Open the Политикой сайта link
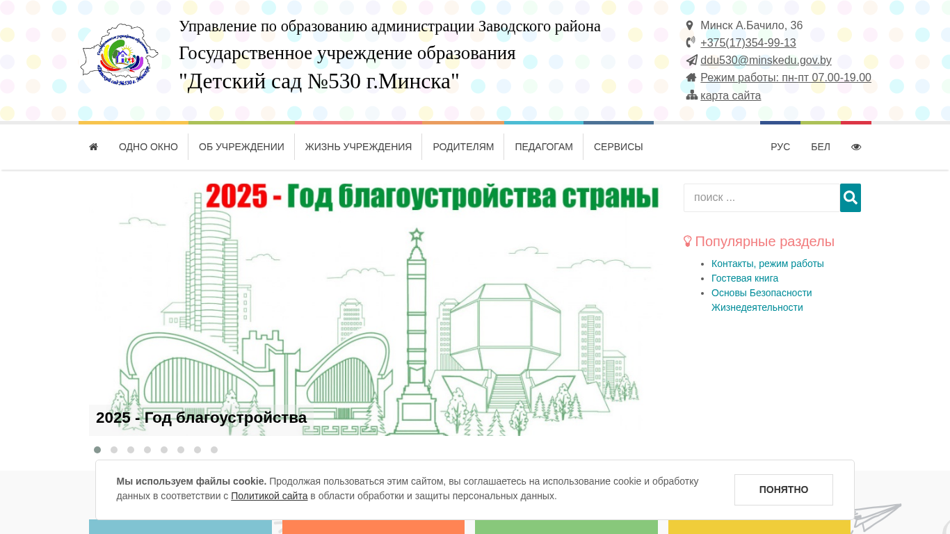This screenshot has width=950, height=534. click(269, 496)
